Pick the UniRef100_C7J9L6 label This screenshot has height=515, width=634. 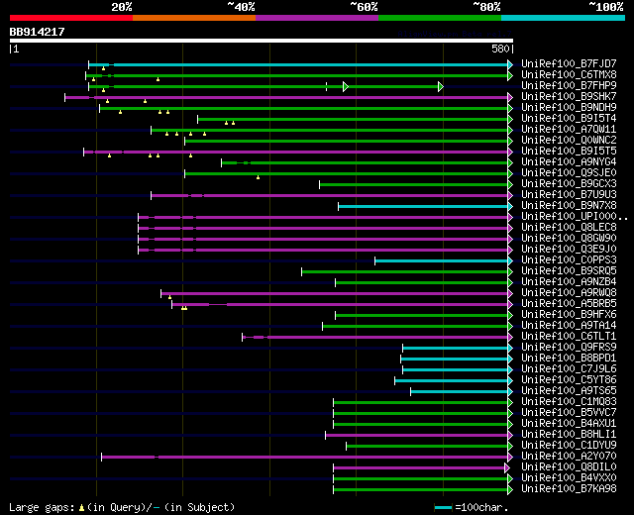(569, 369)
